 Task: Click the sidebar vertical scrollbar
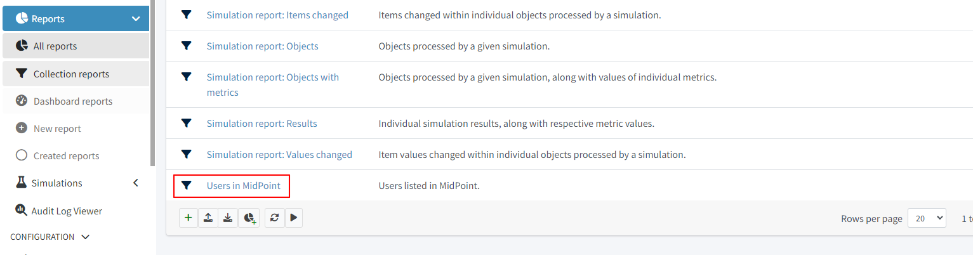152,82
